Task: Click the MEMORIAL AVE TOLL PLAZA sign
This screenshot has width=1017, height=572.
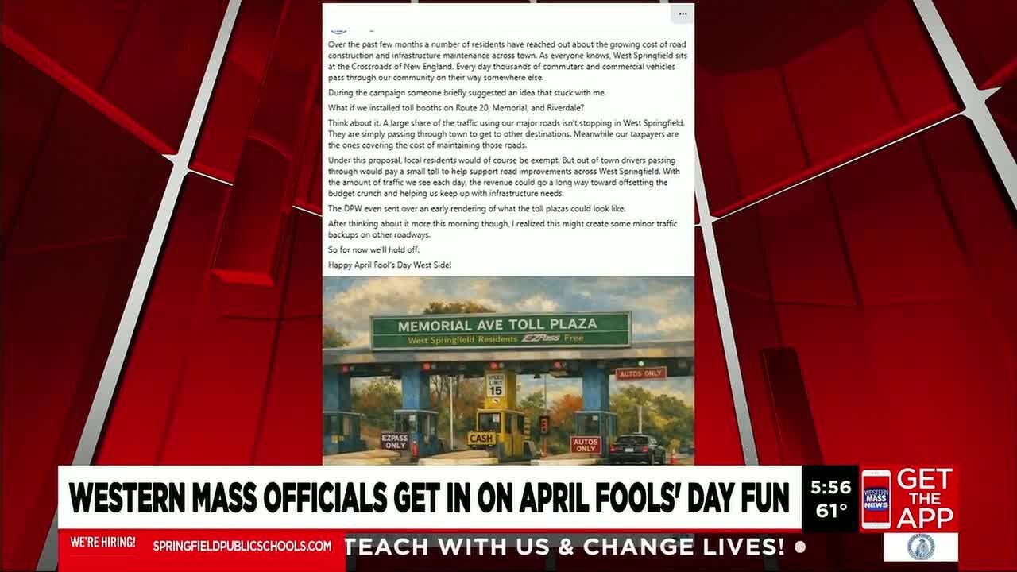Action: click(501, 330)
